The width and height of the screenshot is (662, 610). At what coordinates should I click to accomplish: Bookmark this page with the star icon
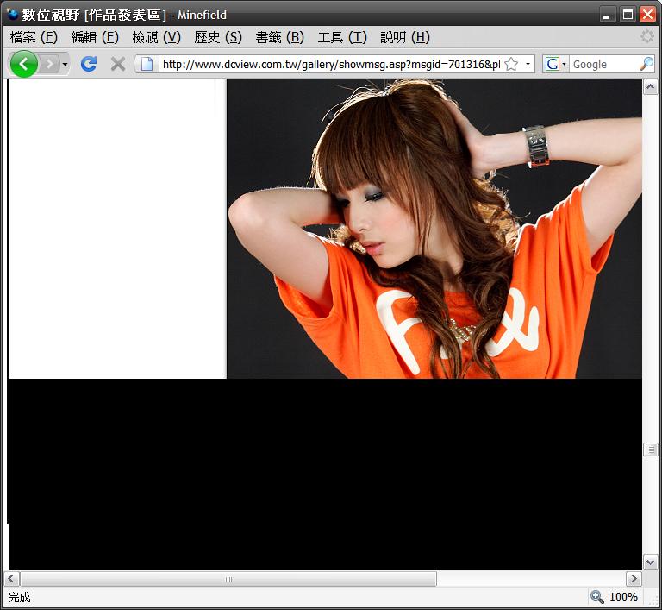(511, 64)
